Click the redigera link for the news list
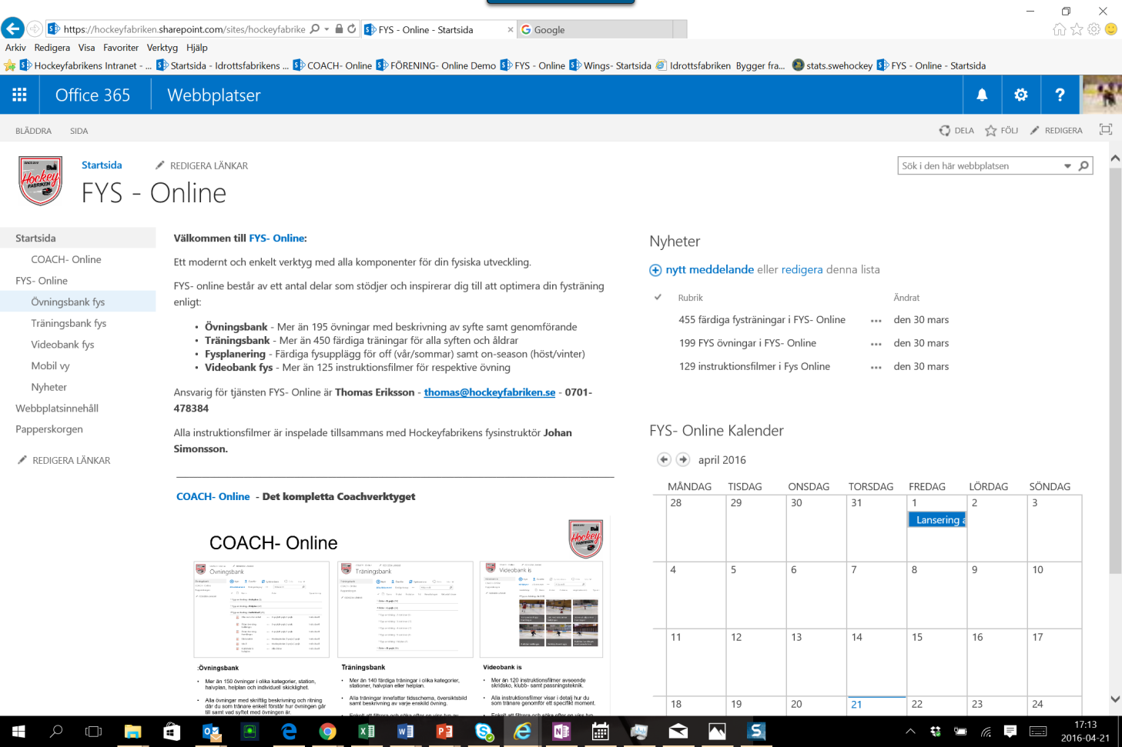Viewport: 1122px width, 747px height. (x=802, y=269)
